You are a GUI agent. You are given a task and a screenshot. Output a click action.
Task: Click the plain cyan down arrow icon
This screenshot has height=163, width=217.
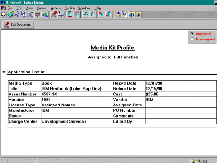pos(86,14)
